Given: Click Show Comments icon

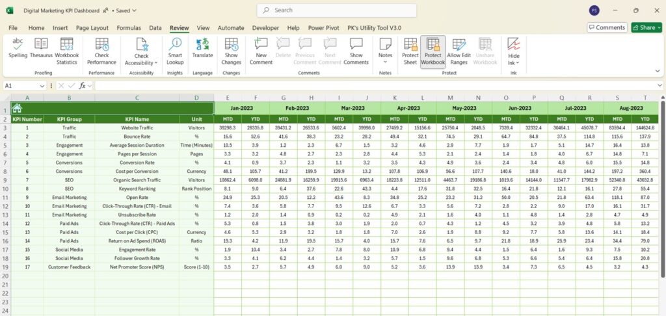Looking at the screenshot, I should click(x=356, y=44).
